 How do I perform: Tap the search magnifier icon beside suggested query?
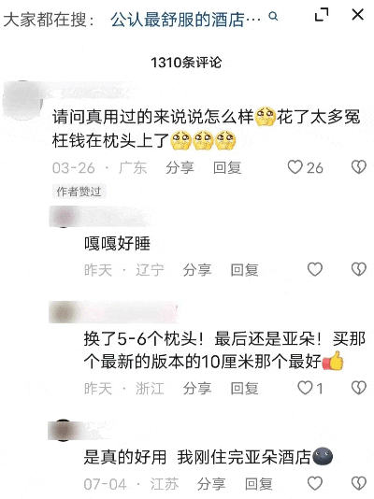click(x=273, y=16)
